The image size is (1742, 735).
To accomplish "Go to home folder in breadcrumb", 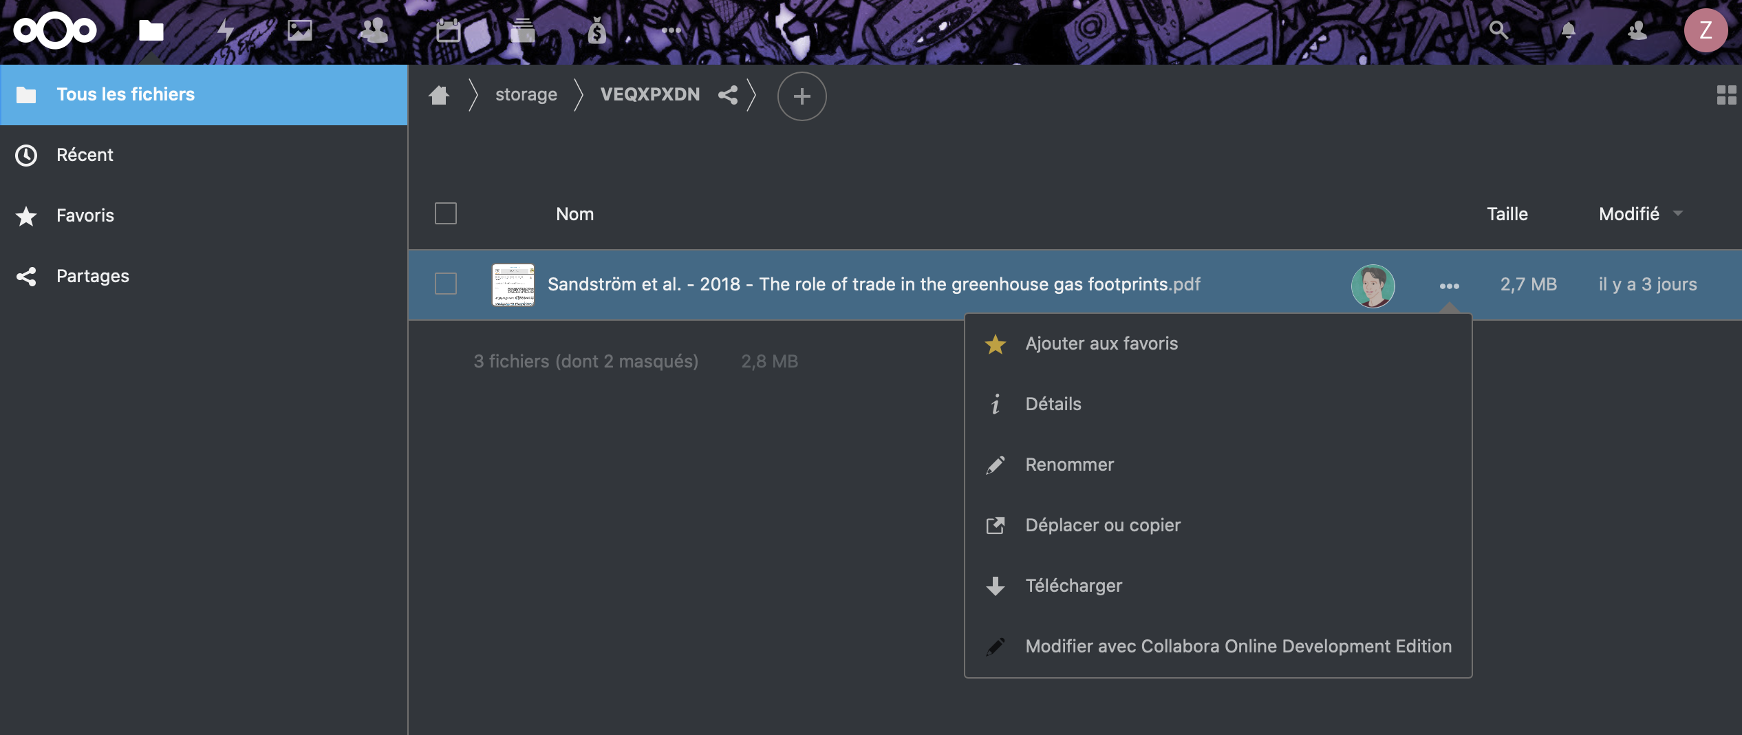I will pos(439,95).
